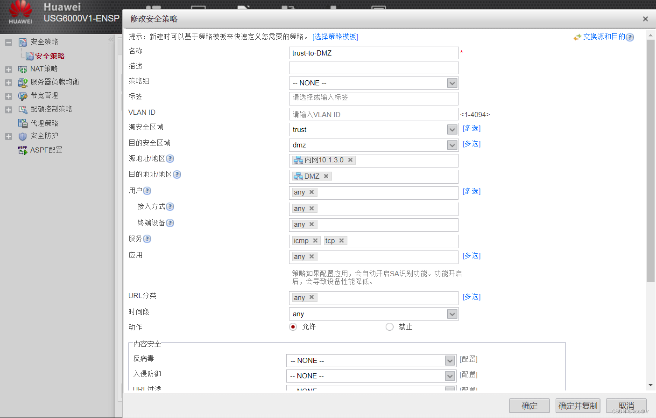The width and height of the screenshot is (656, 418).
Task: Expand the 带宽管理 tree node
Action: (x=8, y=96)
